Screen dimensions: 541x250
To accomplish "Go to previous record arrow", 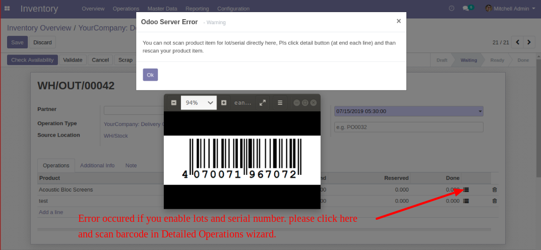I will [x=517, y=42].
